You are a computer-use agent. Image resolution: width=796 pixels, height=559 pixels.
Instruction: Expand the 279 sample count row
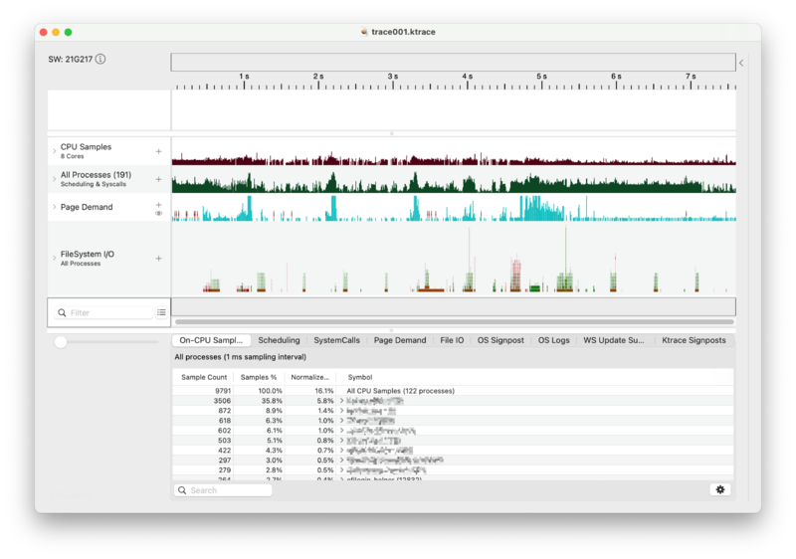pyautogui.click(x=341, y=470)
